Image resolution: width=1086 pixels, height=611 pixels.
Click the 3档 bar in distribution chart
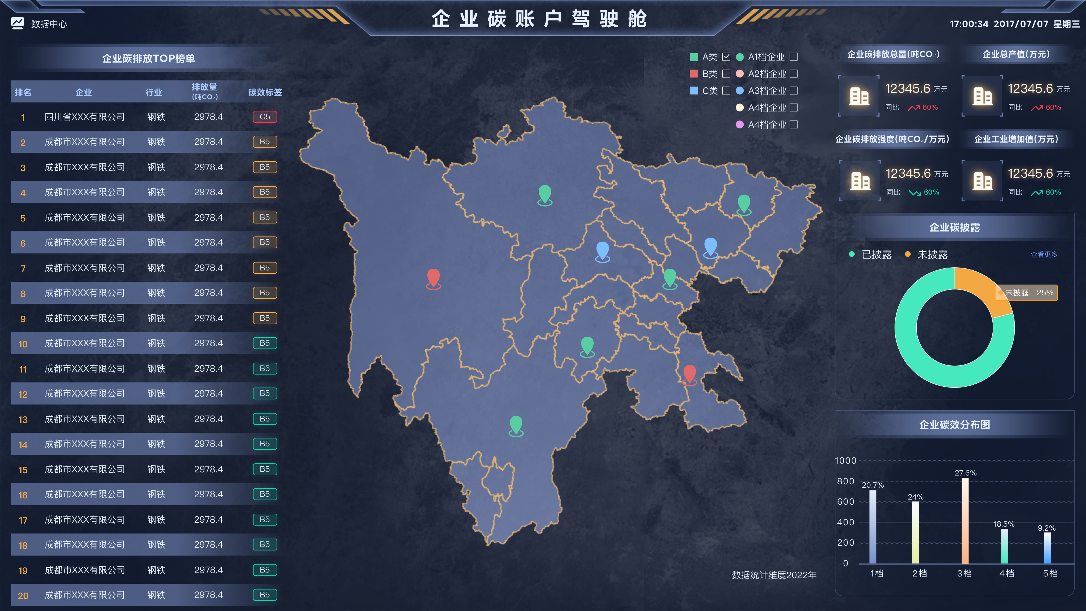[x=965, y=520]
